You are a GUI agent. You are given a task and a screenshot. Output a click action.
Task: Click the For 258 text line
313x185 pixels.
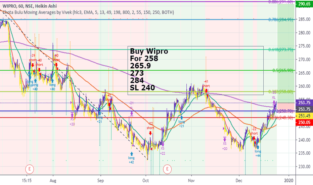tap(144, 59)
